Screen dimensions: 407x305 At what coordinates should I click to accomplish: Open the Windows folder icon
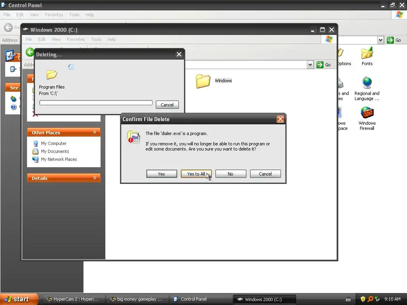point(203,81)
